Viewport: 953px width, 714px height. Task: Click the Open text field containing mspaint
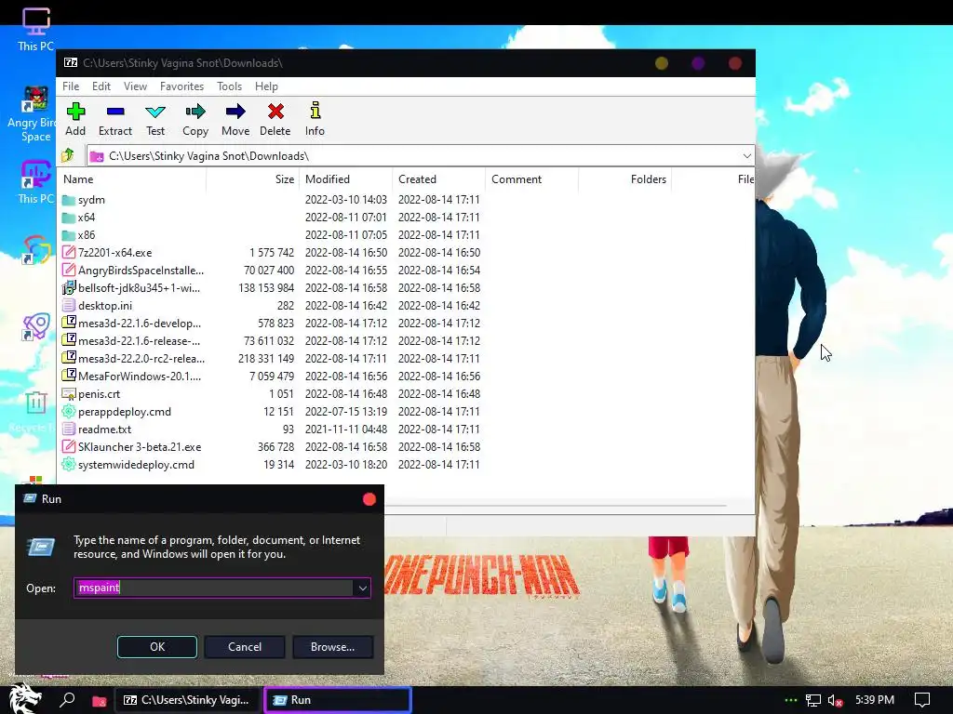(215, 588)
